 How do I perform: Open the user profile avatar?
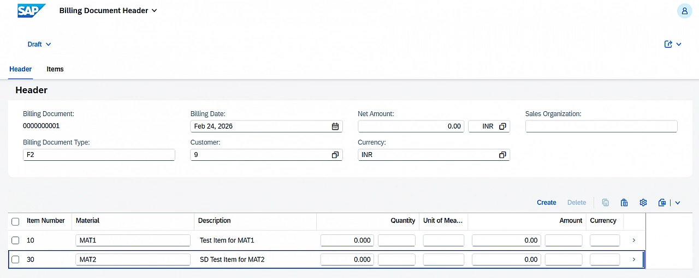[684, 10]
